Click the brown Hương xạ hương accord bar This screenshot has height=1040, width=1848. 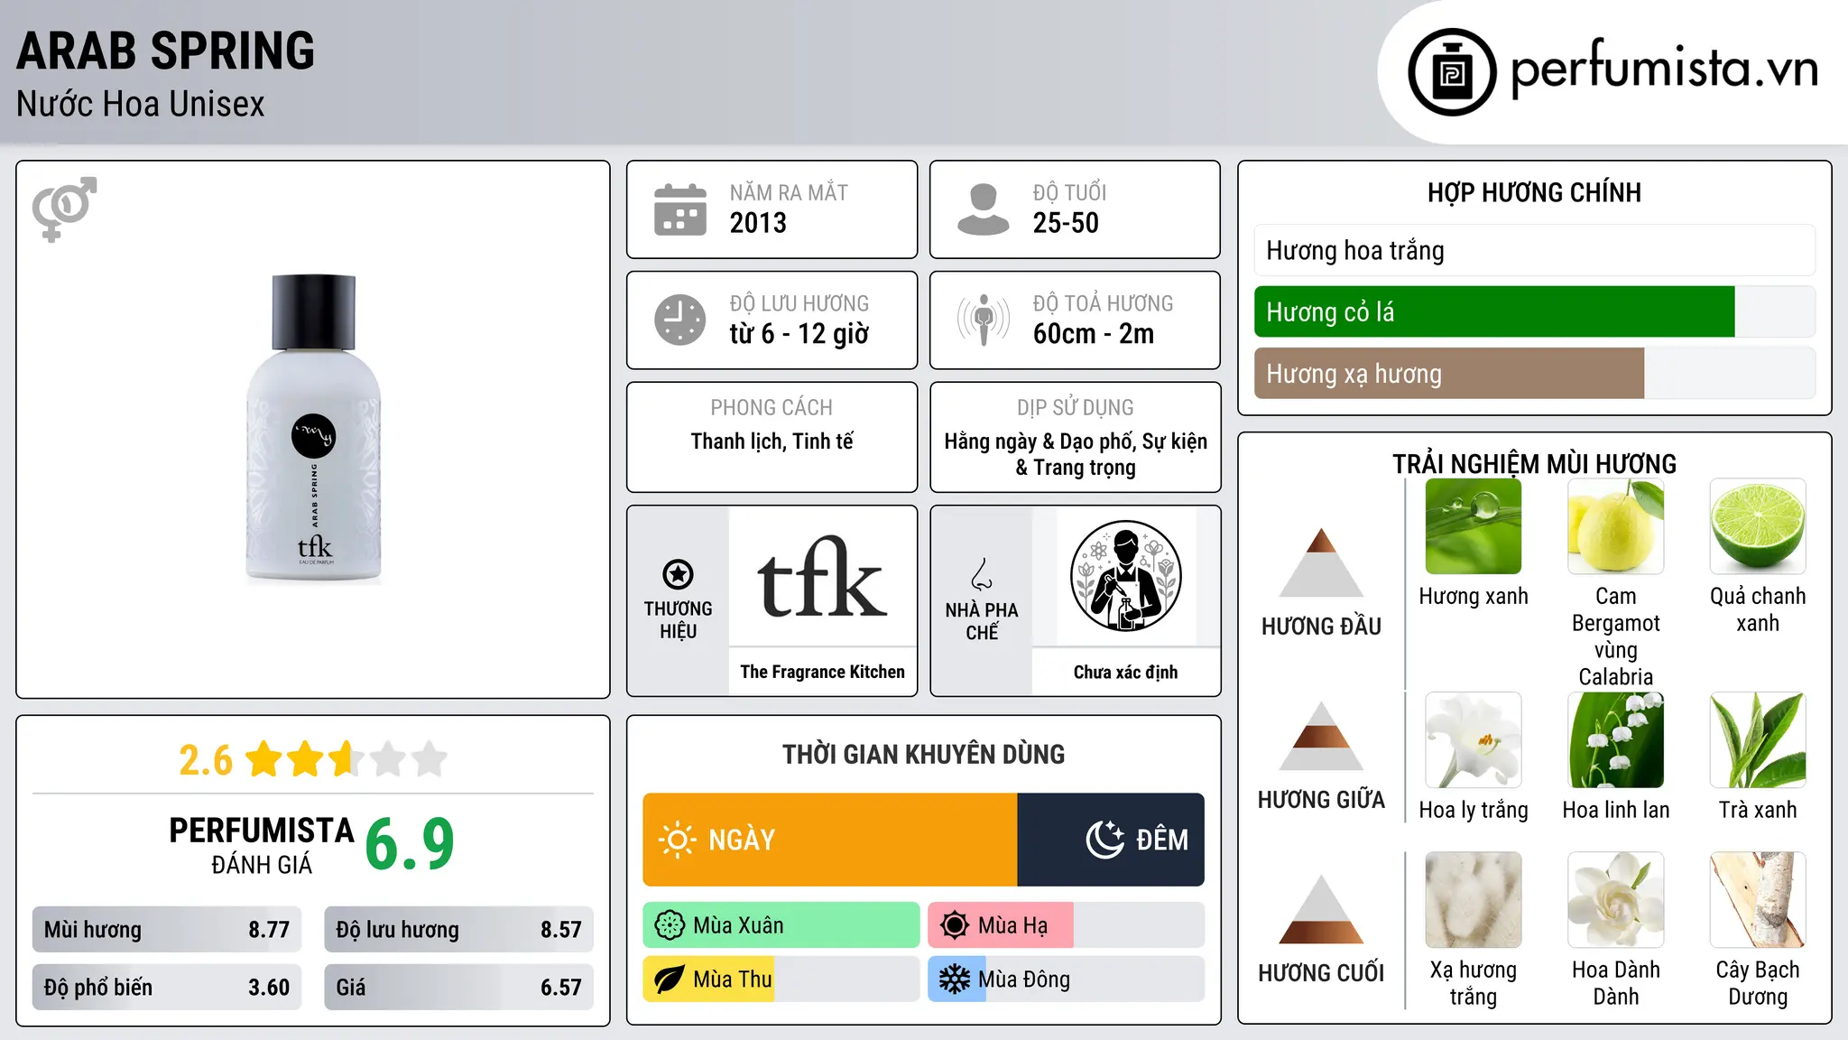1449,373
